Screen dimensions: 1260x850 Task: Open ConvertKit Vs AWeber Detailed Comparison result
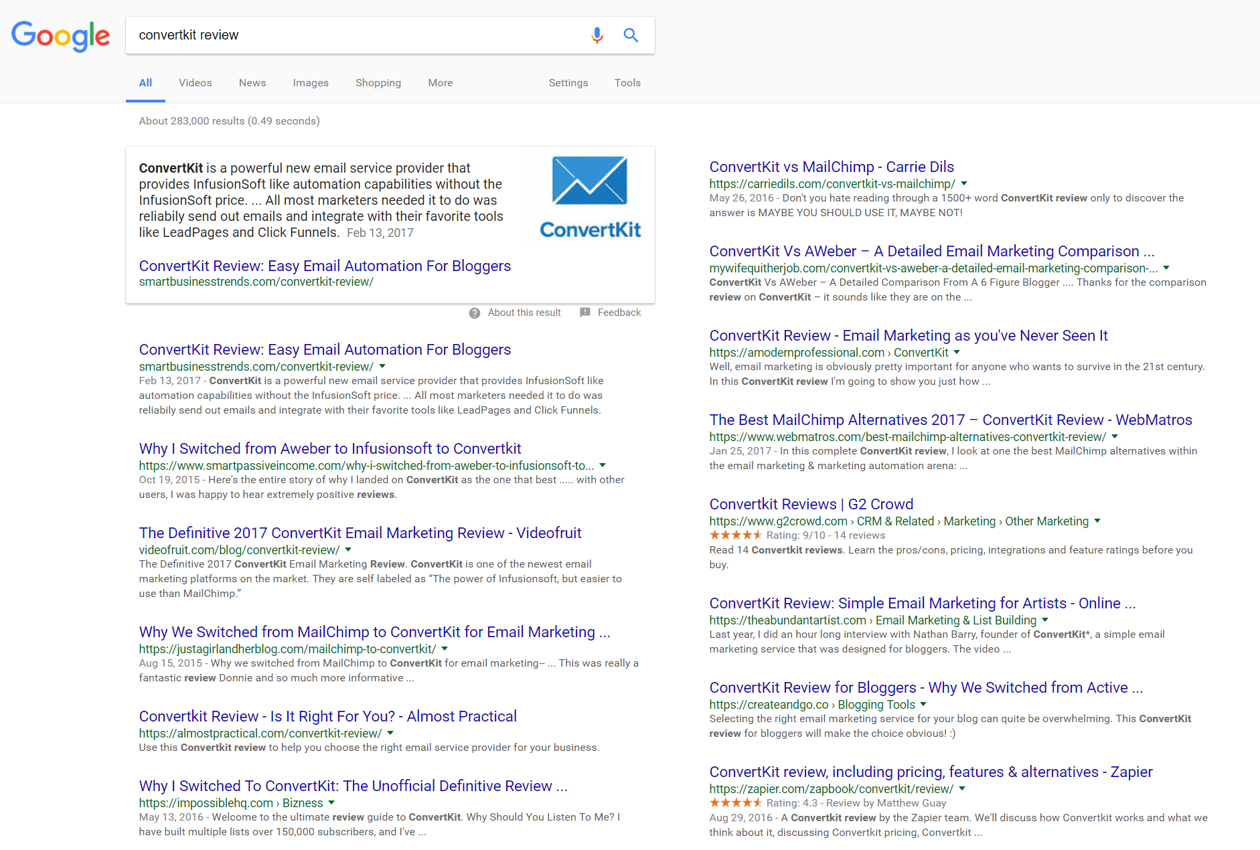coord(932,251)
